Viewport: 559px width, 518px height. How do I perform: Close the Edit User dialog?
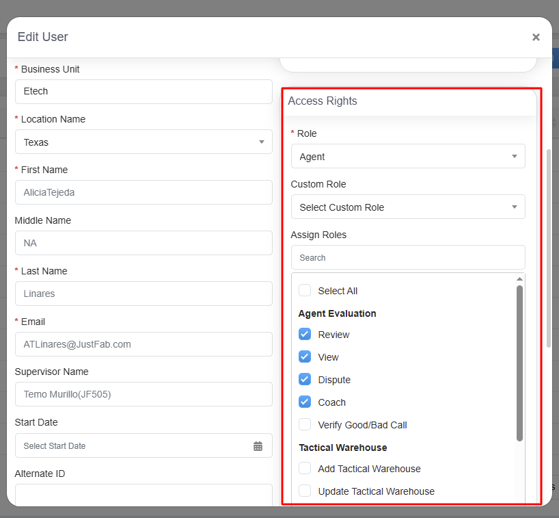click(536, 37)
